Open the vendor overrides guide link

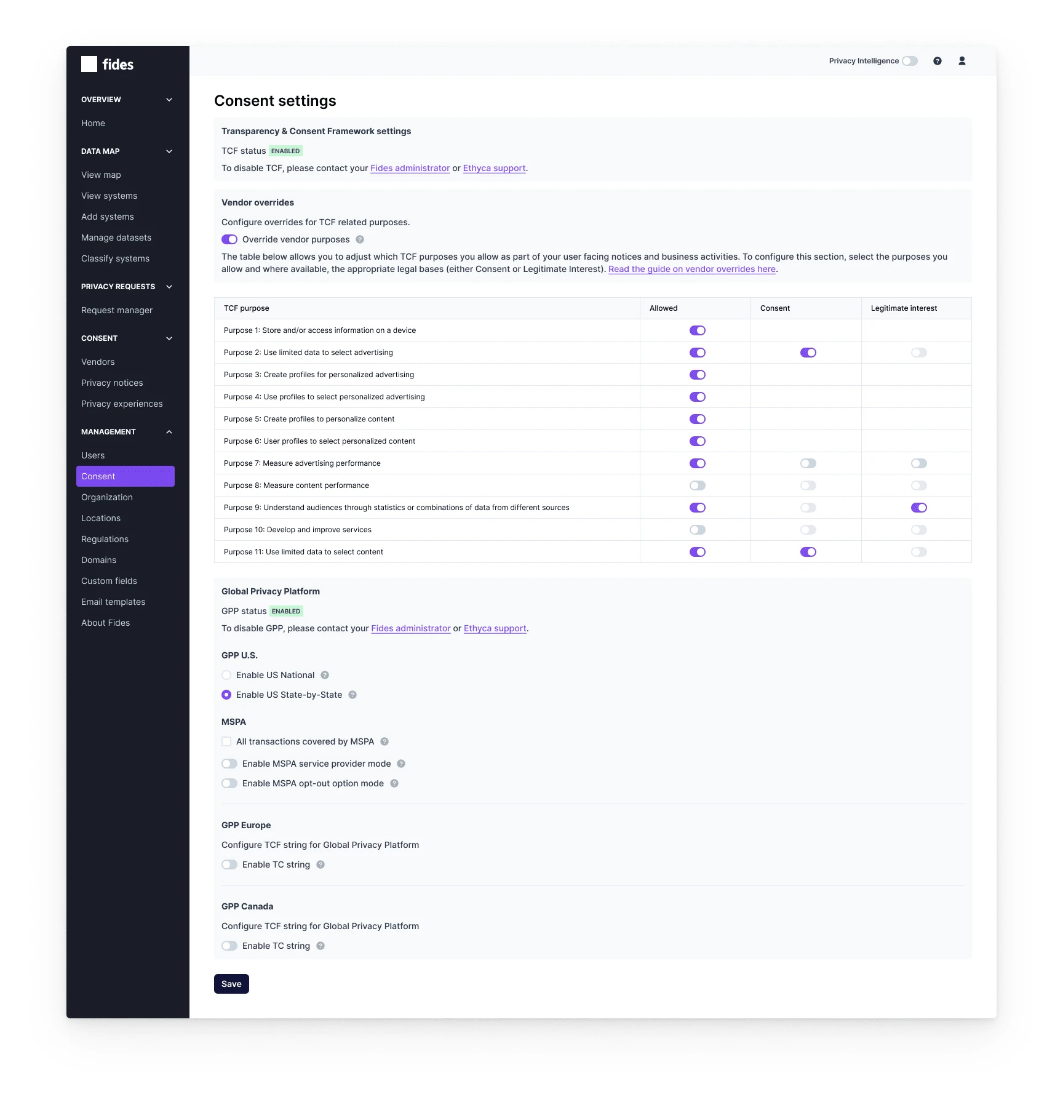[691, 269]
